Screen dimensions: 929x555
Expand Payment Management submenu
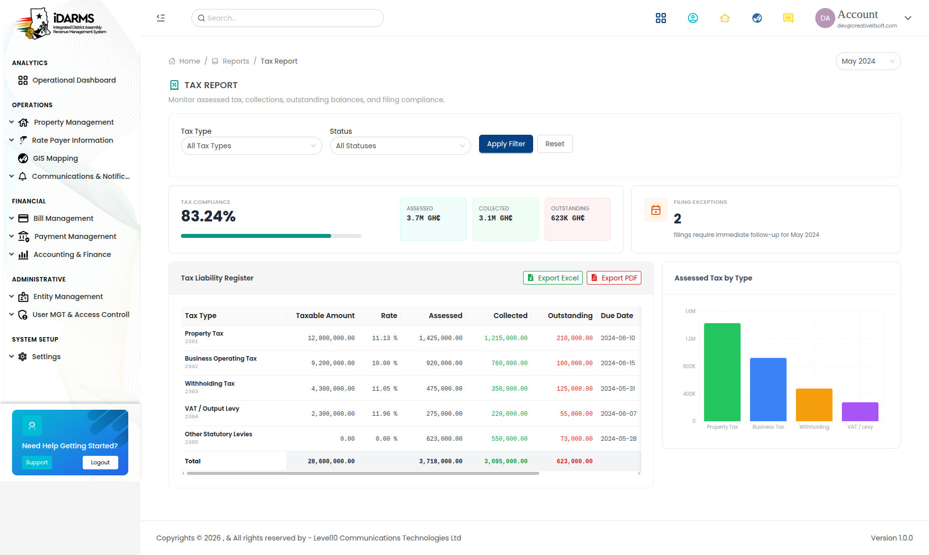tap(12, 236)
